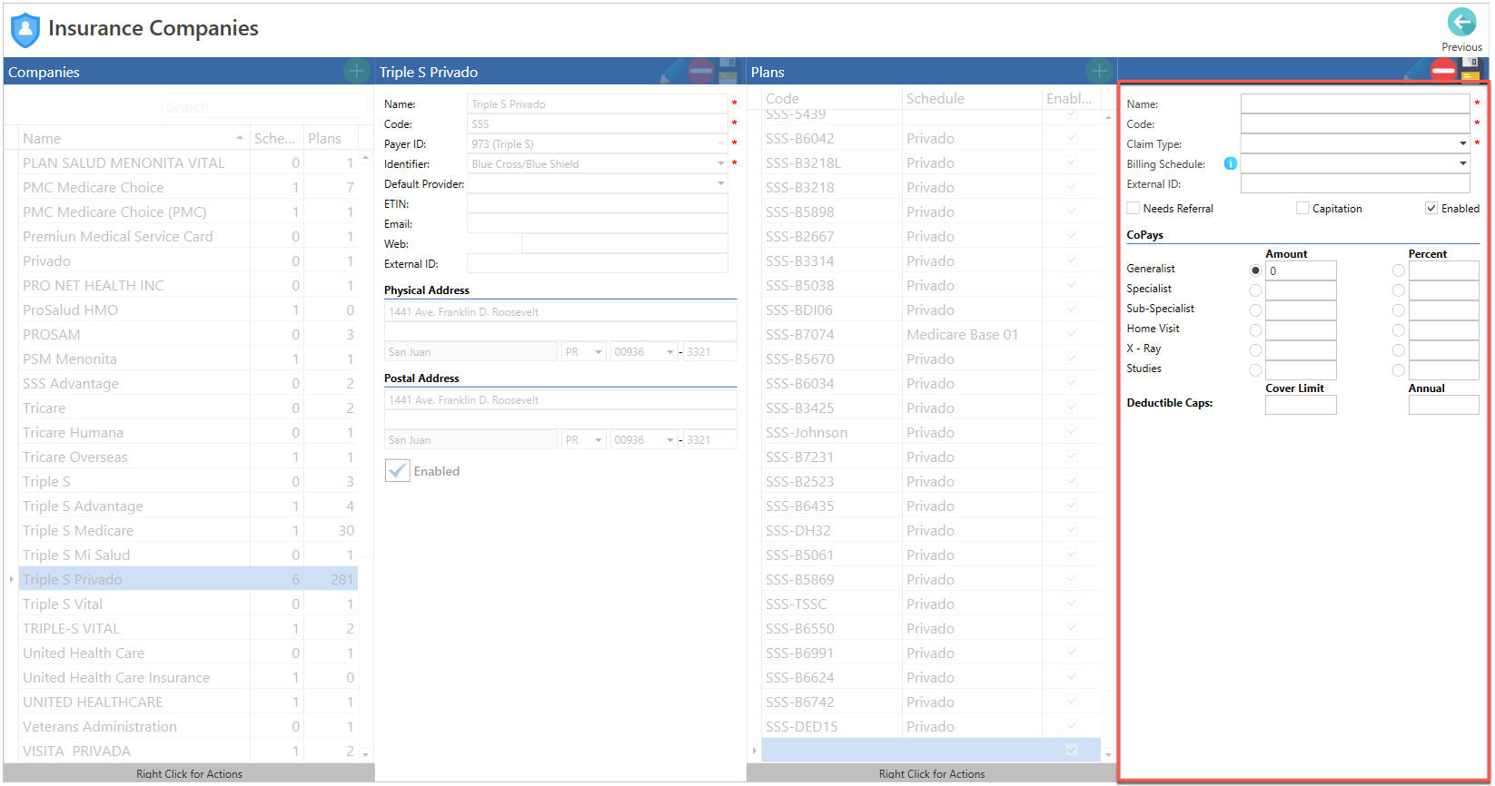Open the Postal Address zip 00936 dropdown
1495x786 pixels.
670,440
